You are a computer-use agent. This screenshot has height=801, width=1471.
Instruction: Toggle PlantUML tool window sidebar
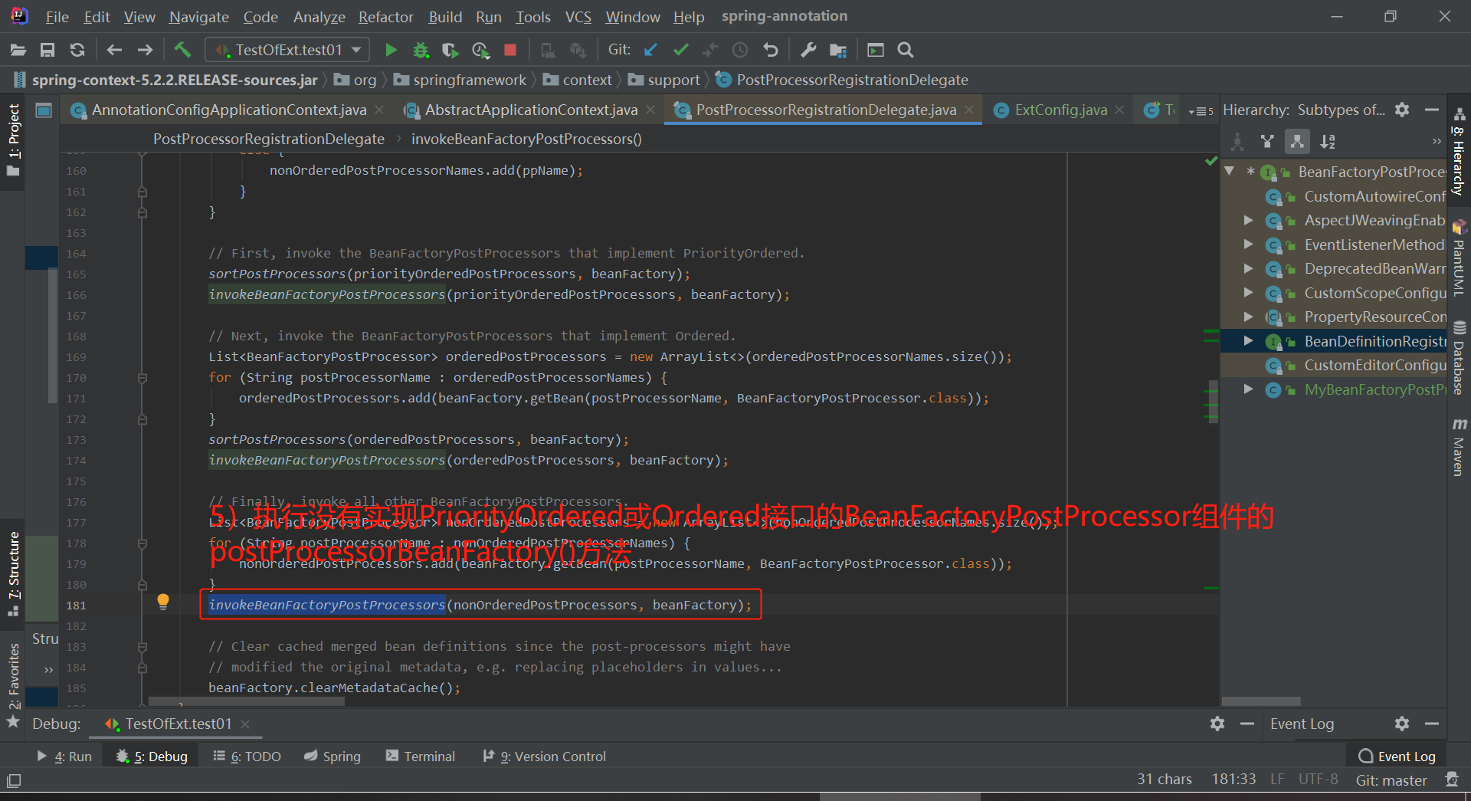pyautogui.click(x=1459, y=258)
